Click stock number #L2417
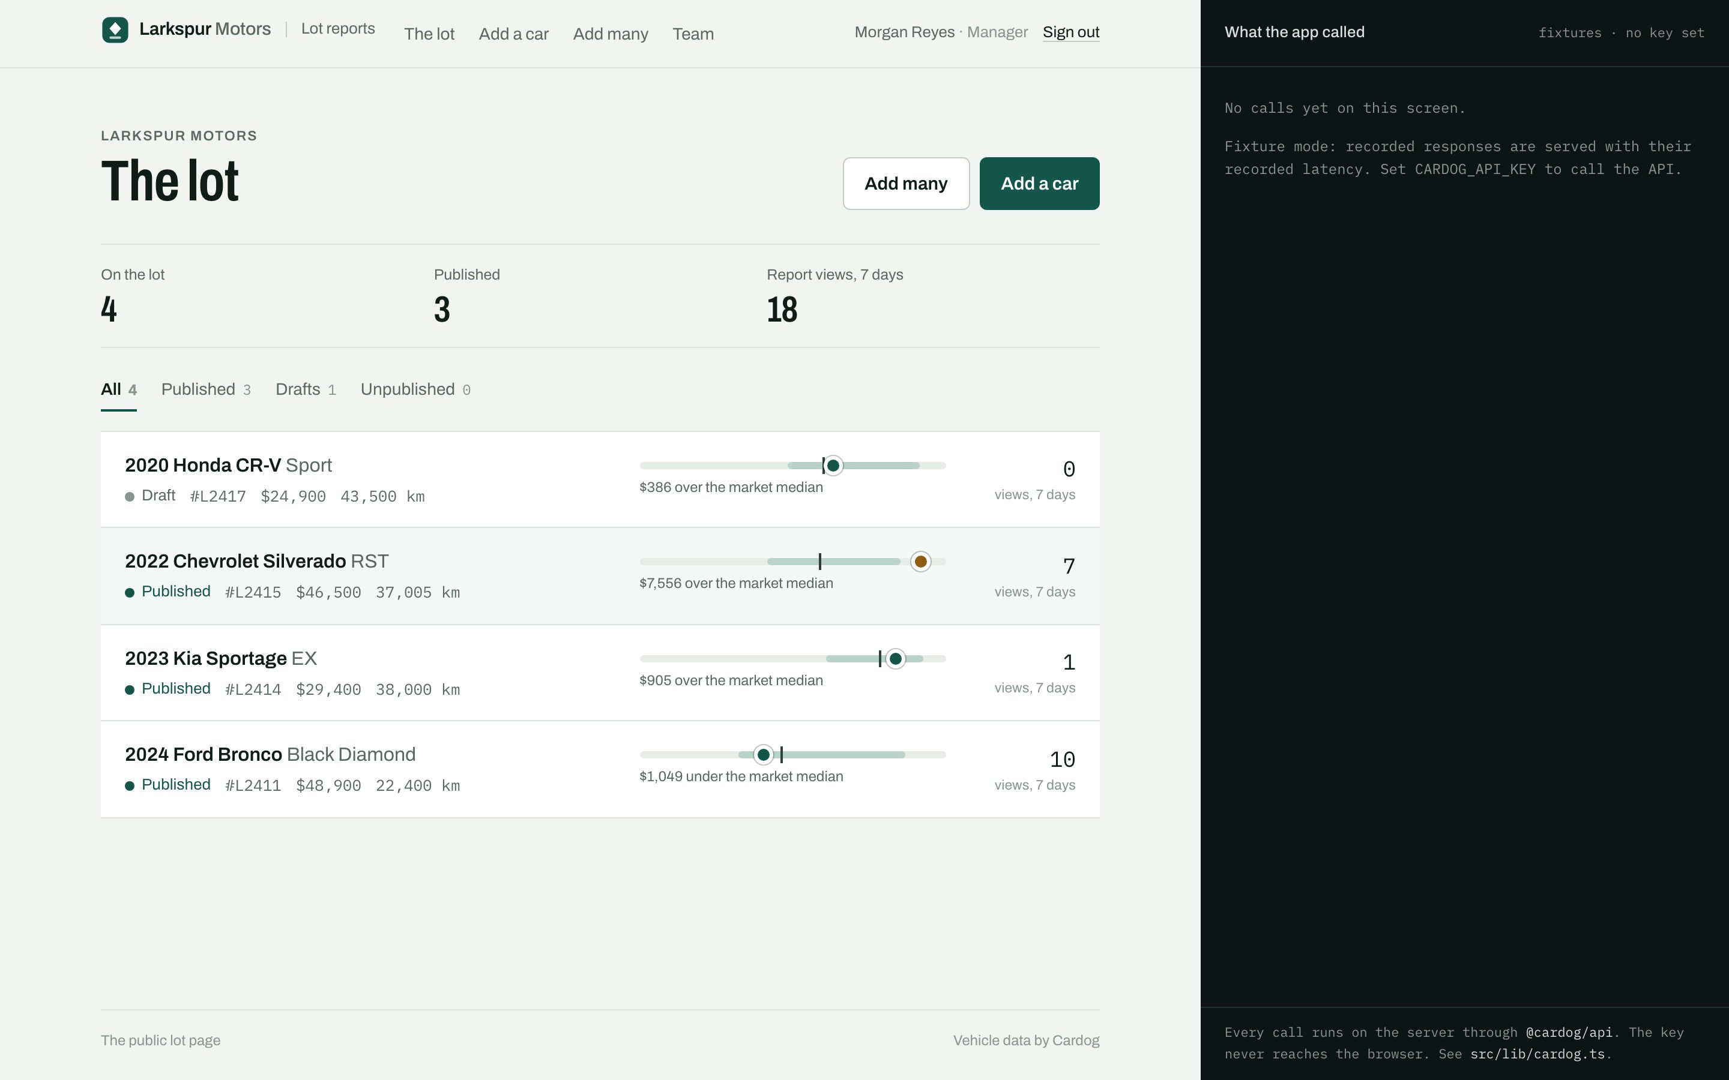This screenshot has height=1080, width=1729. pos(218,496)
